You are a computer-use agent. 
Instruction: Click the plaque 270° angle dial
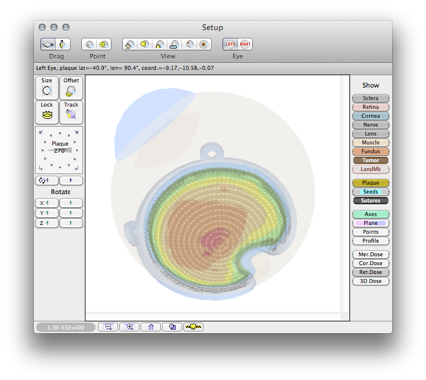pos(59,150)
